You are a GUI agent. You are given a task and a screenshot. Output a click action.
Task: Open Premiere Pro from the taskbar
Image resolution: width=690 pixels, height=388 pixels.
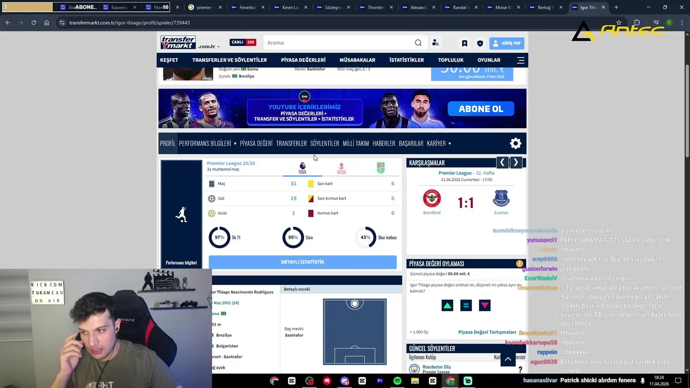tap(379, 381)
